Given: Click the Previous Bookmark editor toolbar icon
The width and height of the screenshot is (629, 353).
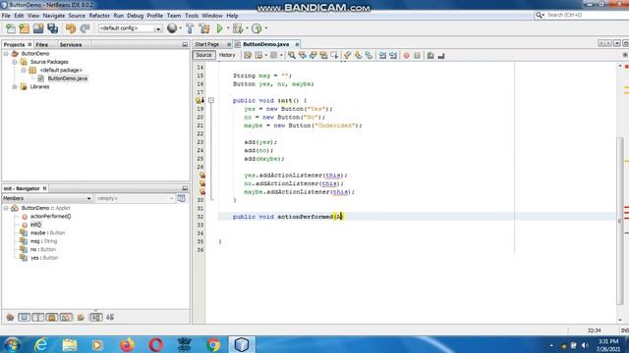Looking at the screenshot, I should click(x=347, y=56).
